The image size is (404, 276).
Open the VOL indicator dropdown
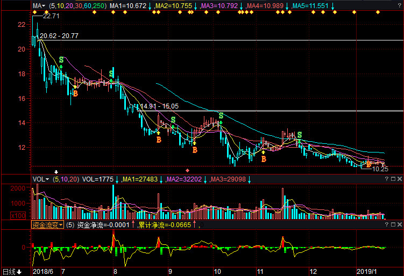click(41, 179)
